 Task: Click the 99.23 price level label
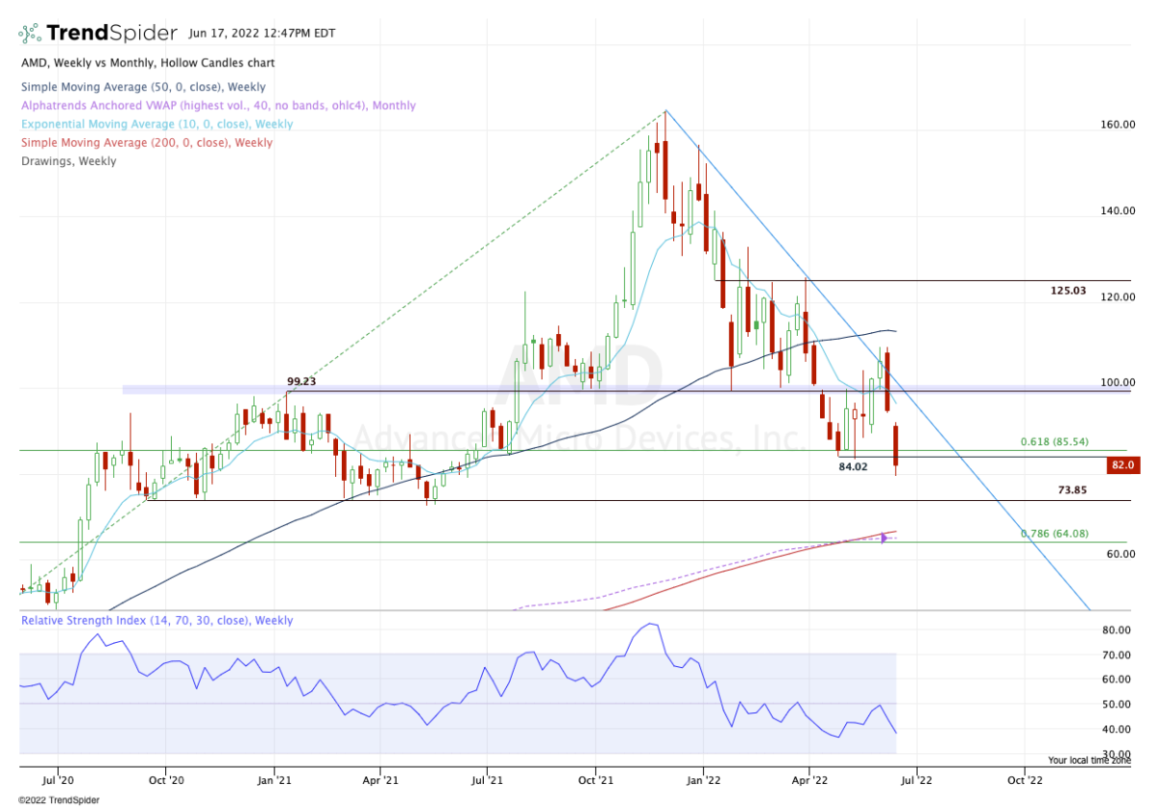(x=302, y=382)
